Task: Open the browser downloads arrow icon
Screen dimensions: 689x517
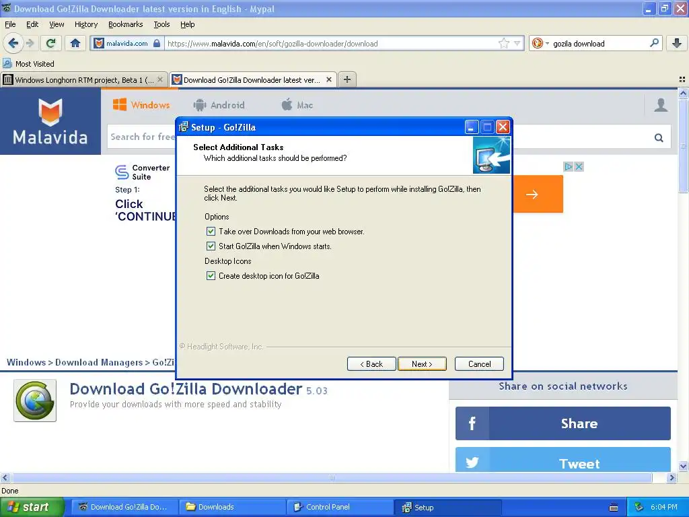Action: [677, 43]
